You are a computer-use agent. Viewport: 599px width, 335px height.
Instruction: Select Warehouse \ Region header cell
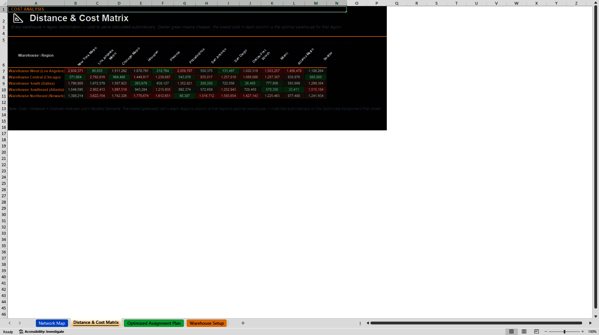coord(36,55)
